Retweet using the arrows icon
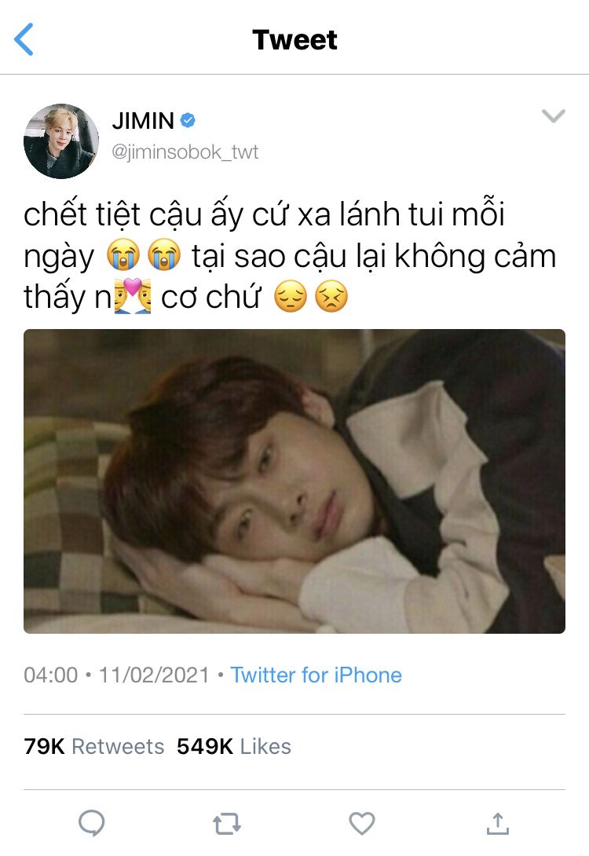This screenshot has width=589, height=856. pyautogui.click(x=227, y=824)
